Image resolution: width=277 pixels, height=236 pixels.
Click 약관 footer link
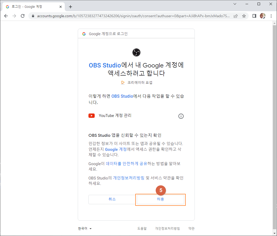[191, 228]
